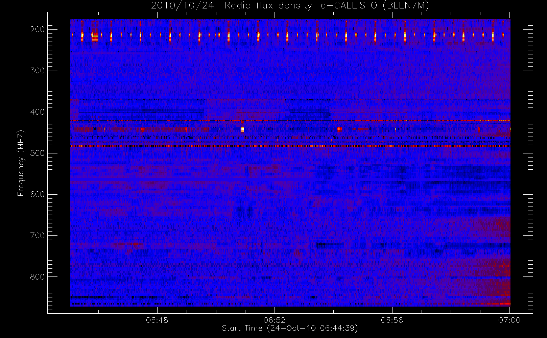Click the 600 frequency tick label
This screenshot has width=547, height=338.
(38, 194)
